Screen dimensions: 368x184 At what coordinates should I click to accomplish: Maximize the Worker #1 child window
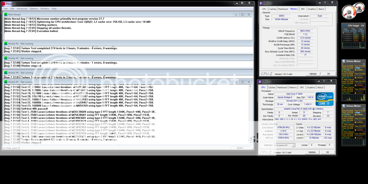pyautogui.click(x=242, y=82)
